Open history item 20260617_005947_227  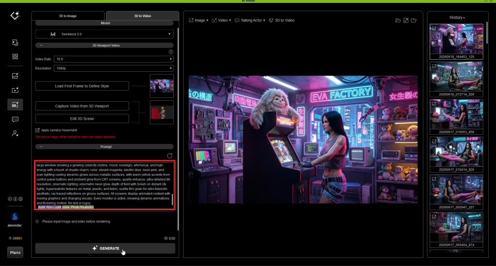(x=456, y=192)
